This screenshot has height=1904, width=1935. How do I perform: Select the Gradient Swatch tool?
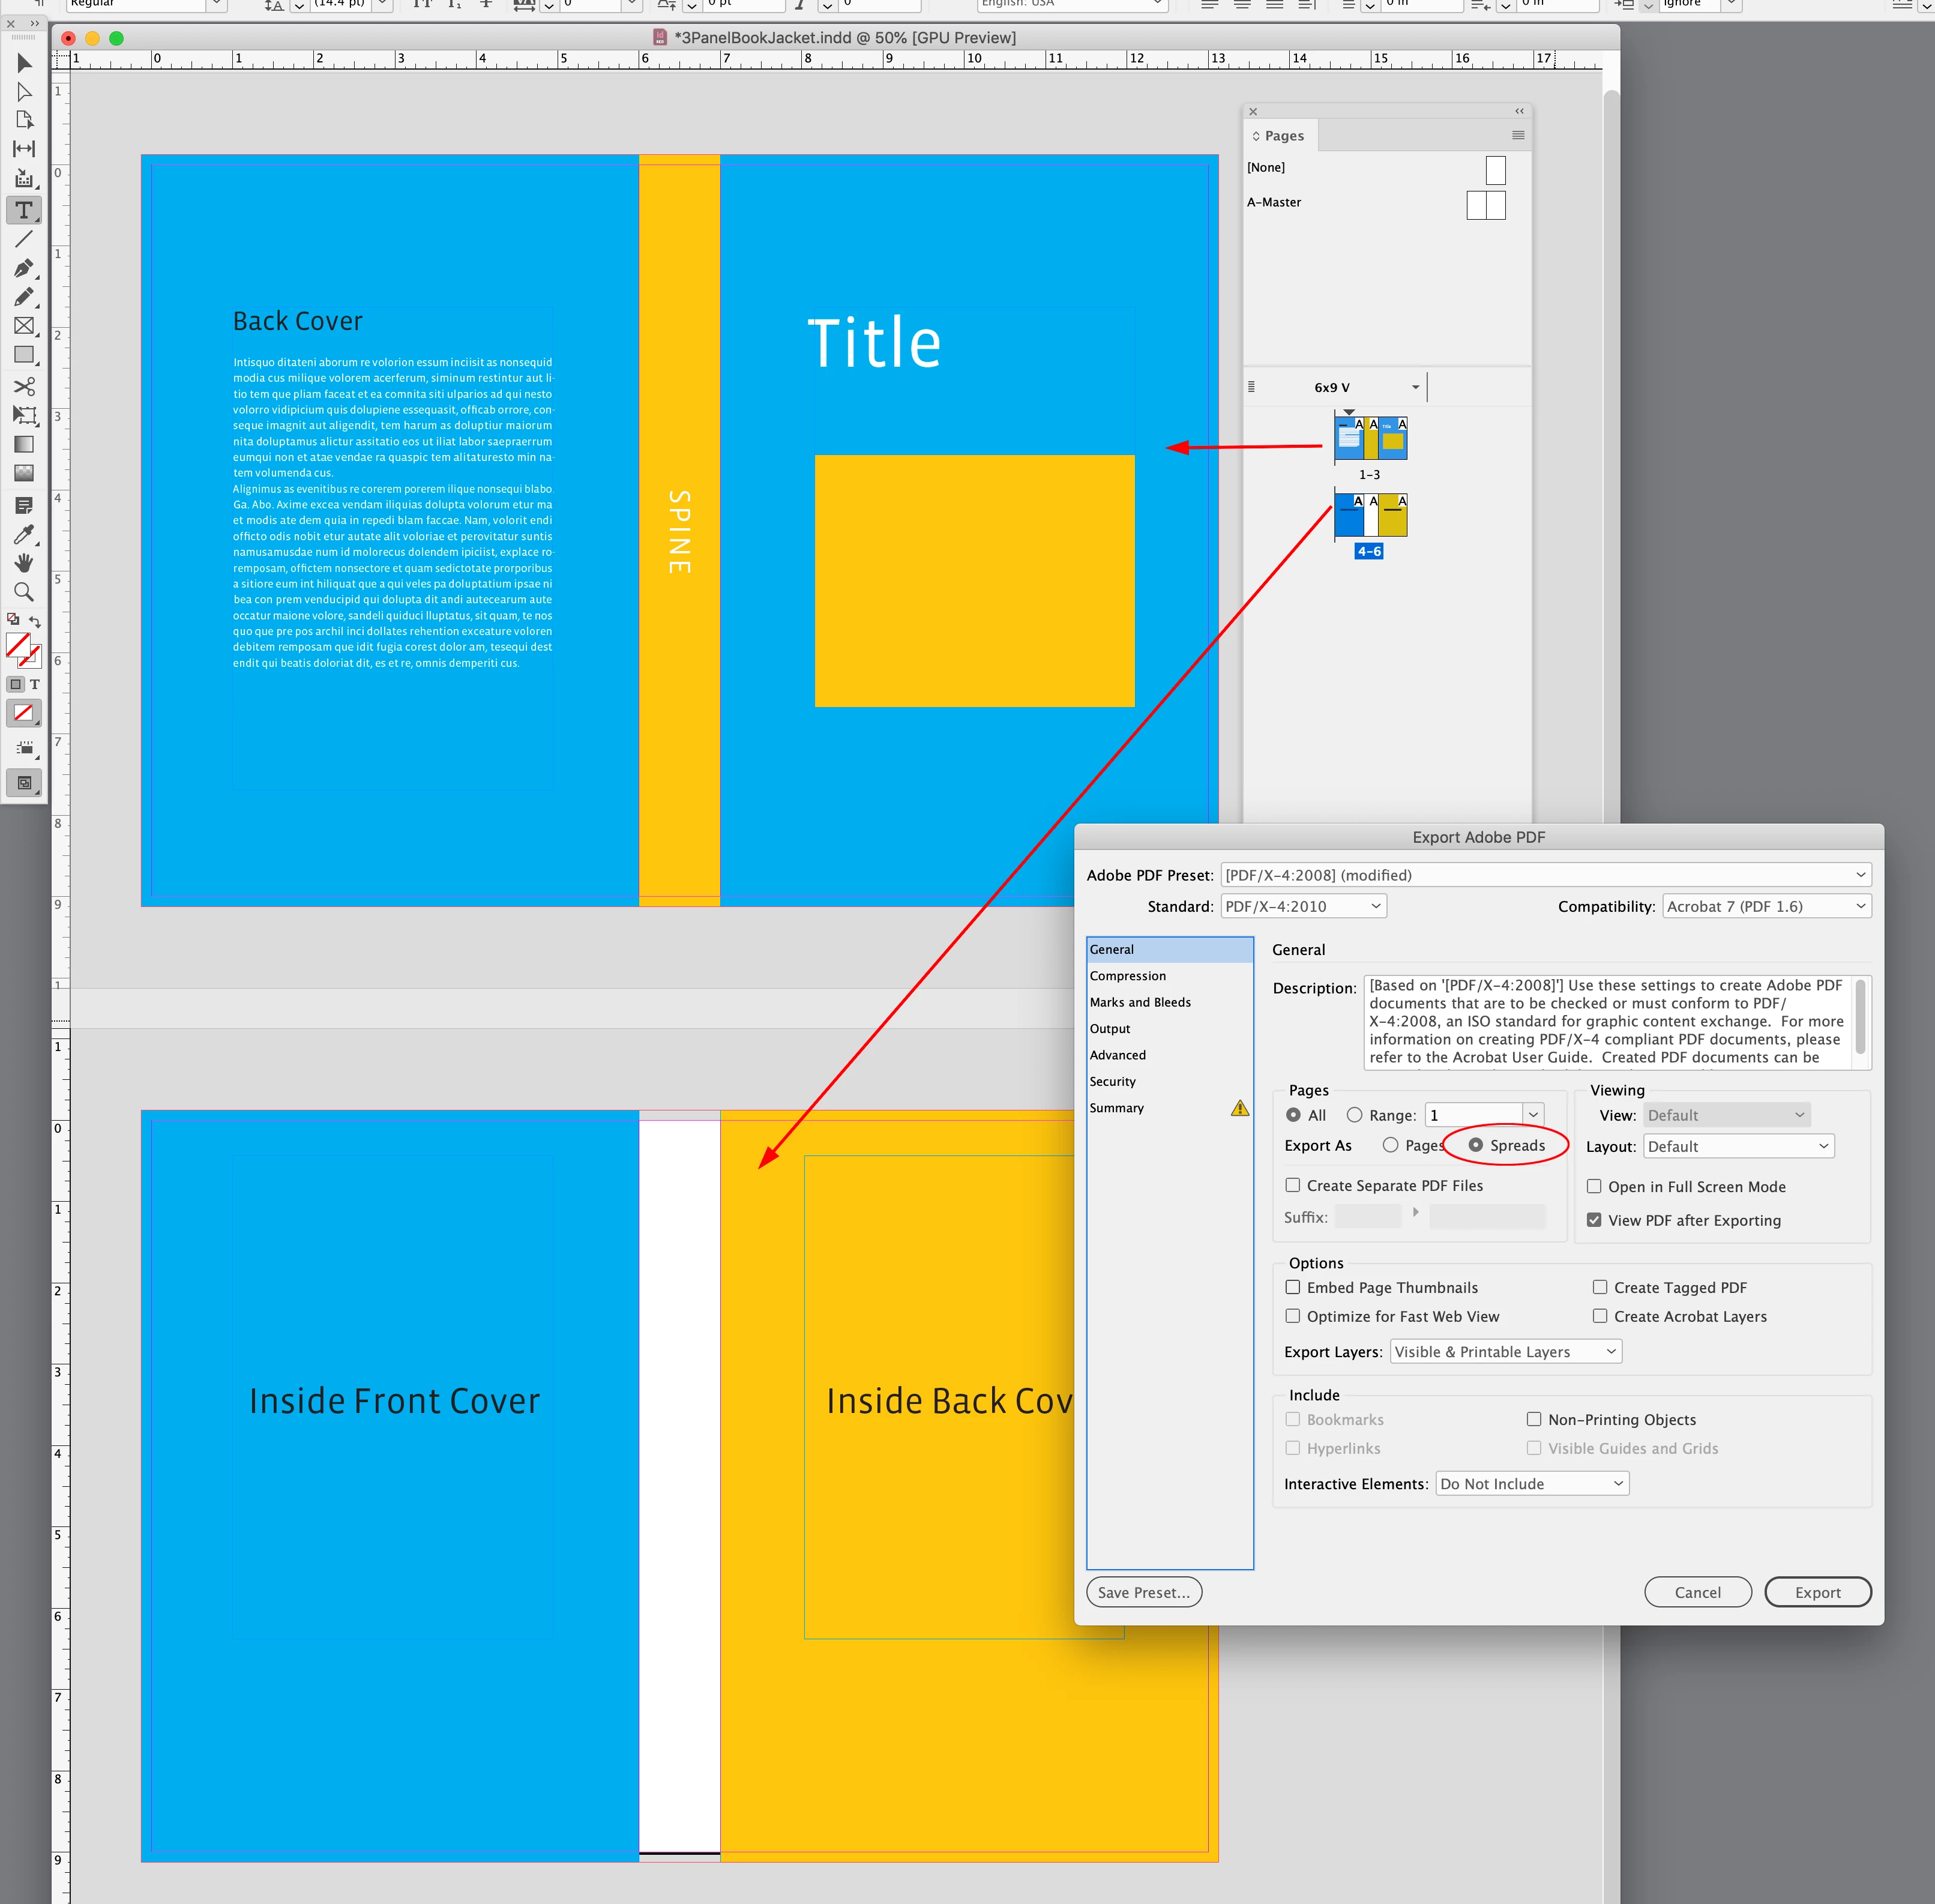pos(24,444)
